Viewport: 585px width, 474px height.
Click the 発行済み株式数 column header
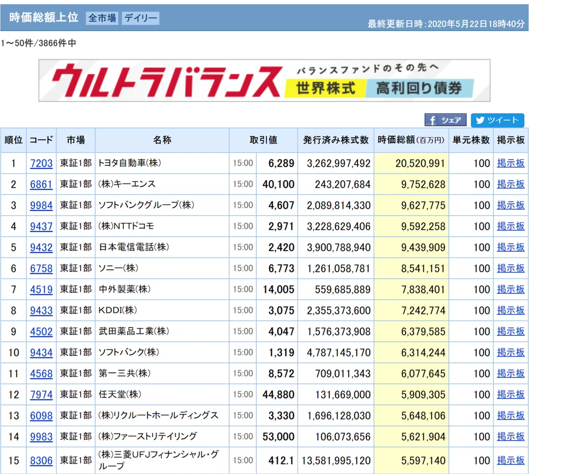click(x=335, y=140)
